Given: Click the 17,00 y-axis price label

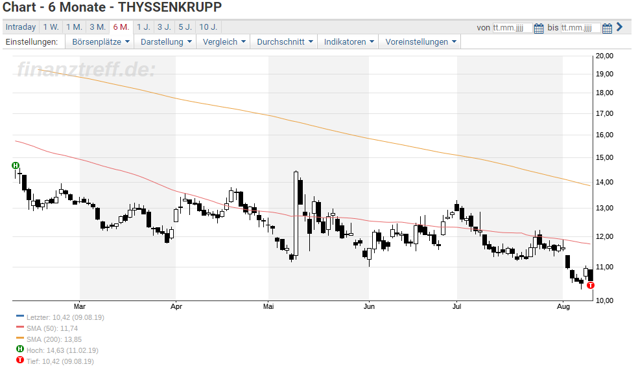Looking at the screenshot, I should (604, 113).
